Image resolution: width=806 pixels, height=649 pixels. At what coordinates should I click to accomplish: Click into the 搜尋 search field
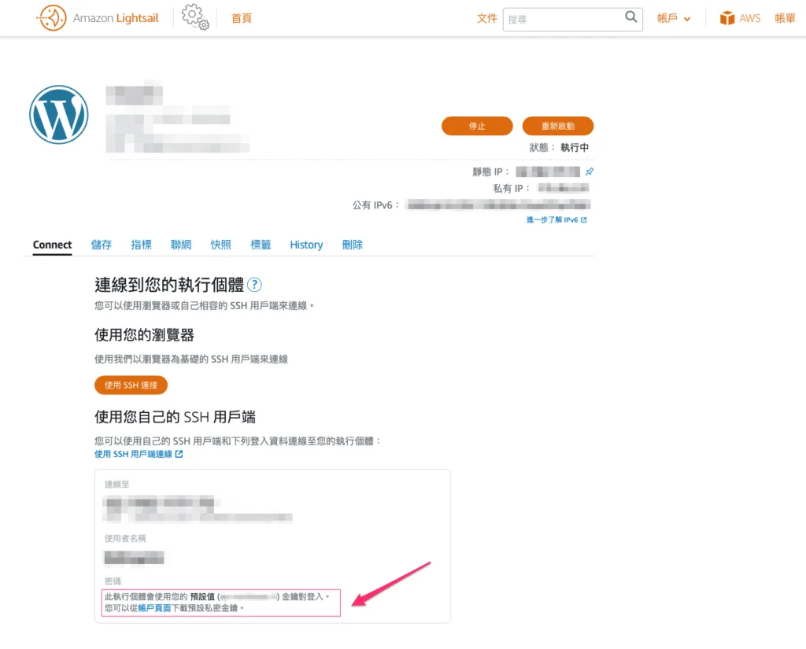563,19
